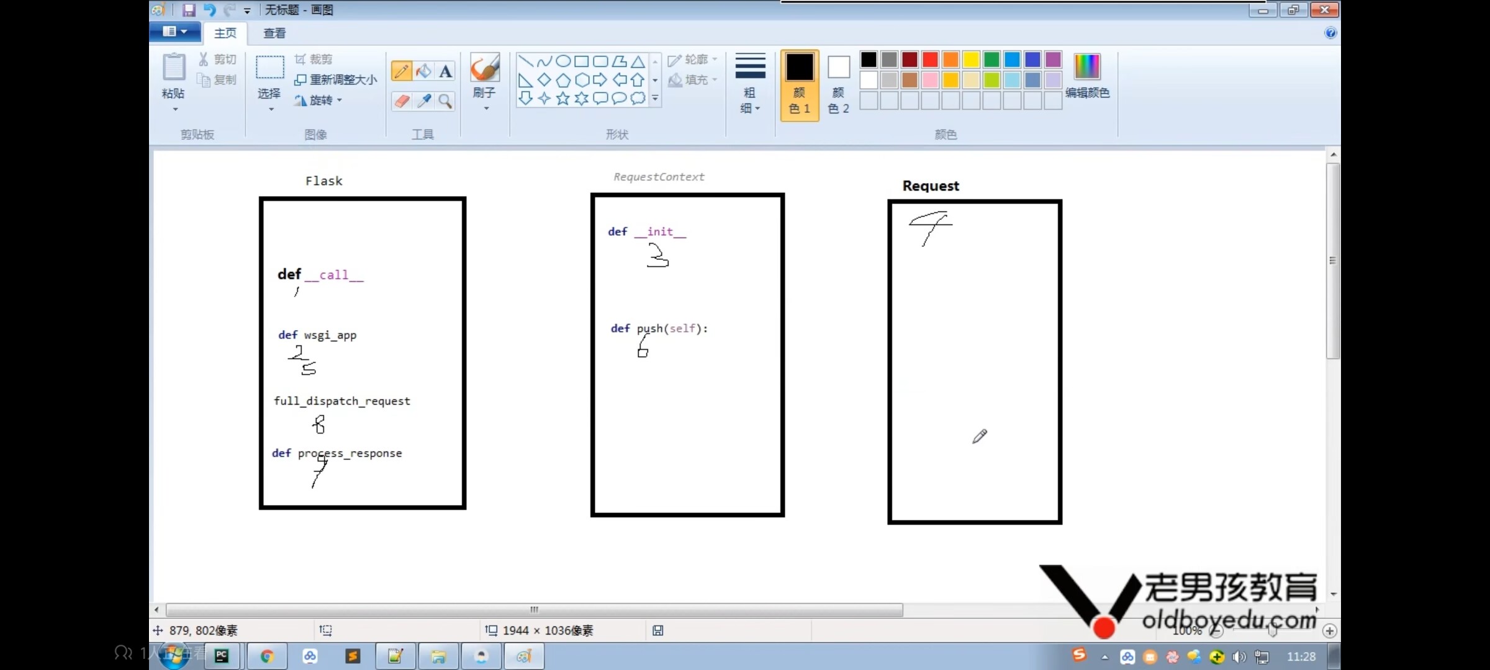Activate the 颜色 1 color selector
Screen dimensions: 1490x670
(x=800, y=85)
